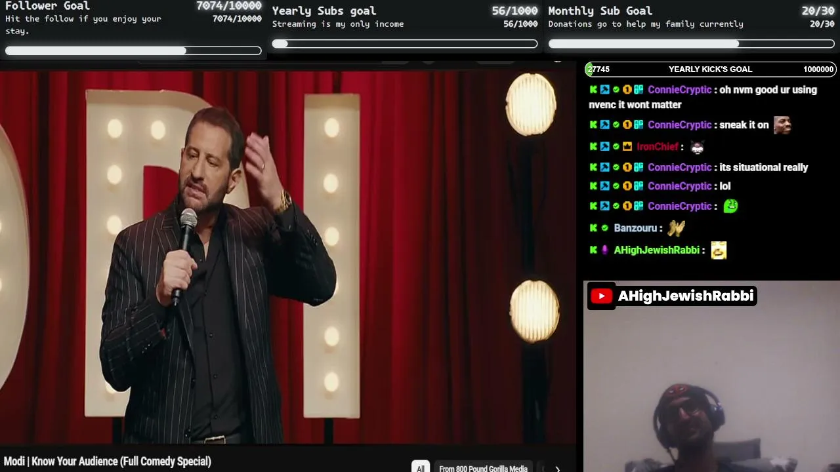Viewport: 840px width, 472px height.
Task: Click the comedy special video player
Action: click(287, 257)
